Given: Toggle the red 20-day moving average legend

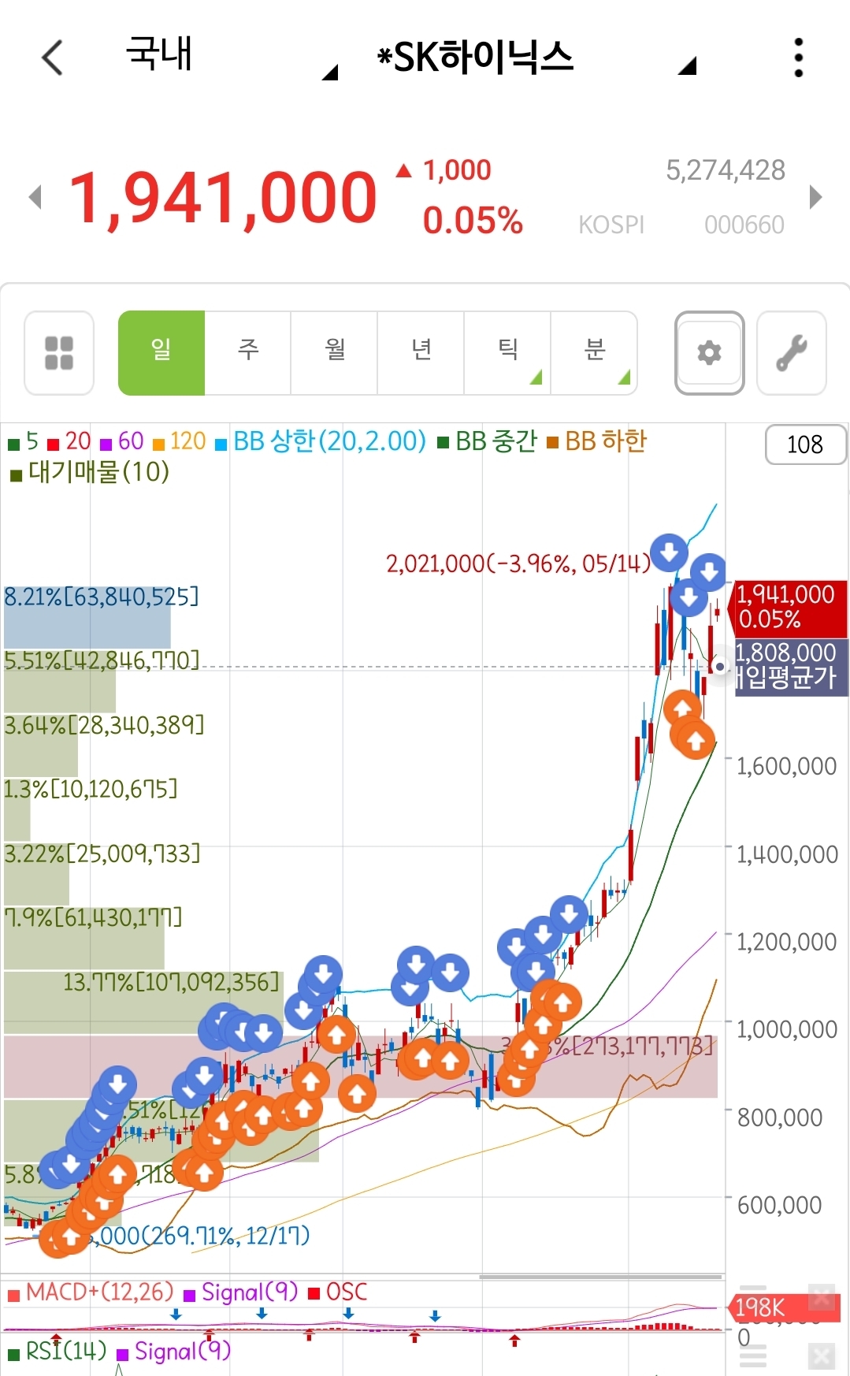Looking at the screenshot, I should 69,441.
